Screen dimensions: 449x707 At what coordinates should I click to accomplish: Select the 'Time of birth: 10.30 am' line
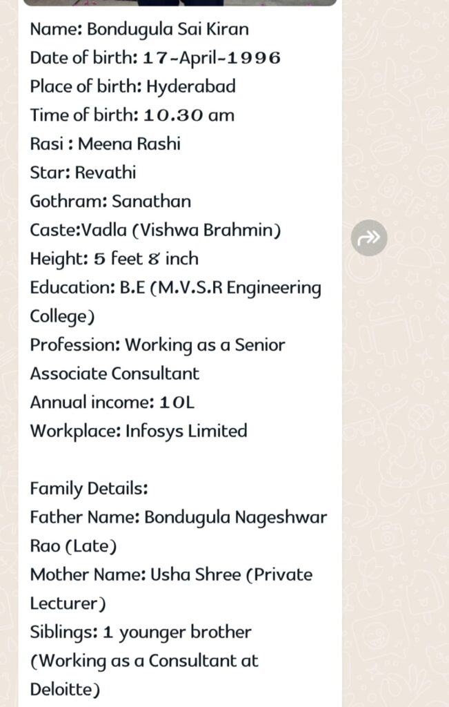pos(132,115)
